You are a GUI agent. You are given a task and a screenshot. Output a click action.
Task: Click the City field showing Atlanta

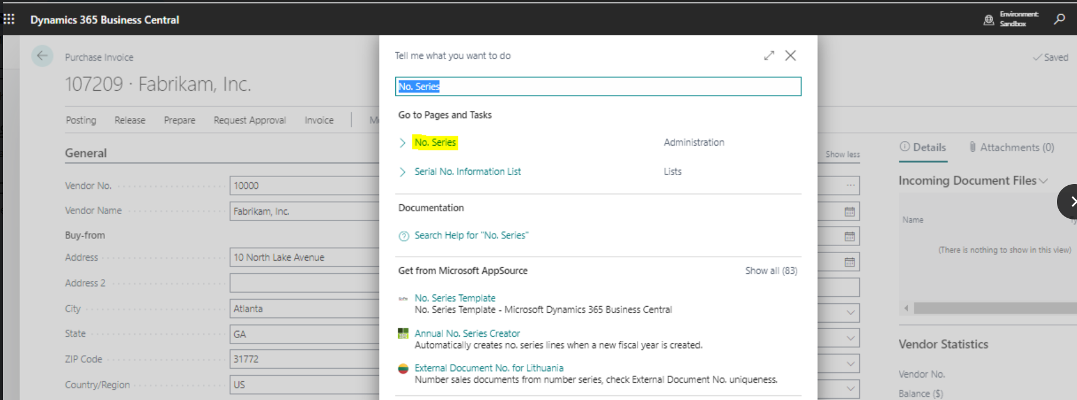(305, 309)
